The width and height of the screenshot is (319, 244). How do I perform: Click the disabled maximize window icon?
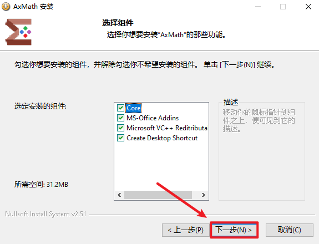coord(283,7)
